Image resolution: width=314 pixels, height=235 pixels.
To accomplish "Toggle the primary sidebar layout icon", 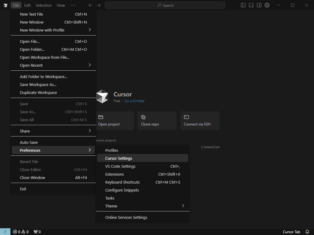I will pyautogui.click(x=243, y=6).
